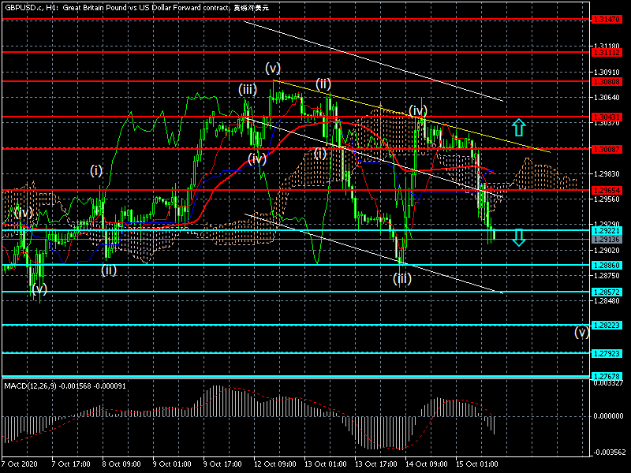This screenshot has height=473, width=631.
Task: Select the 9 Oct 01:00 time label
Action: click(172, 464)
